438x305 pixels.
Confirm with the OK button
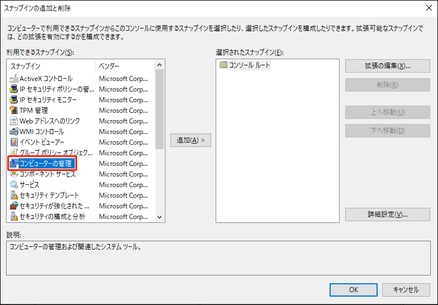click(353, 289)
